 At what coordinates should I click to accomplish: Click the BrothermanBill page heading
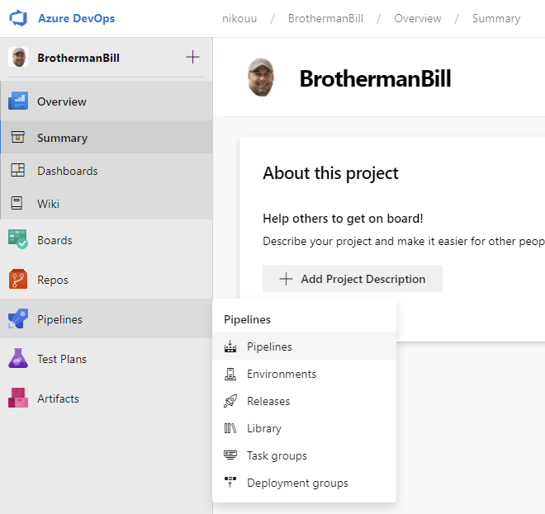(x=376, y=78)
